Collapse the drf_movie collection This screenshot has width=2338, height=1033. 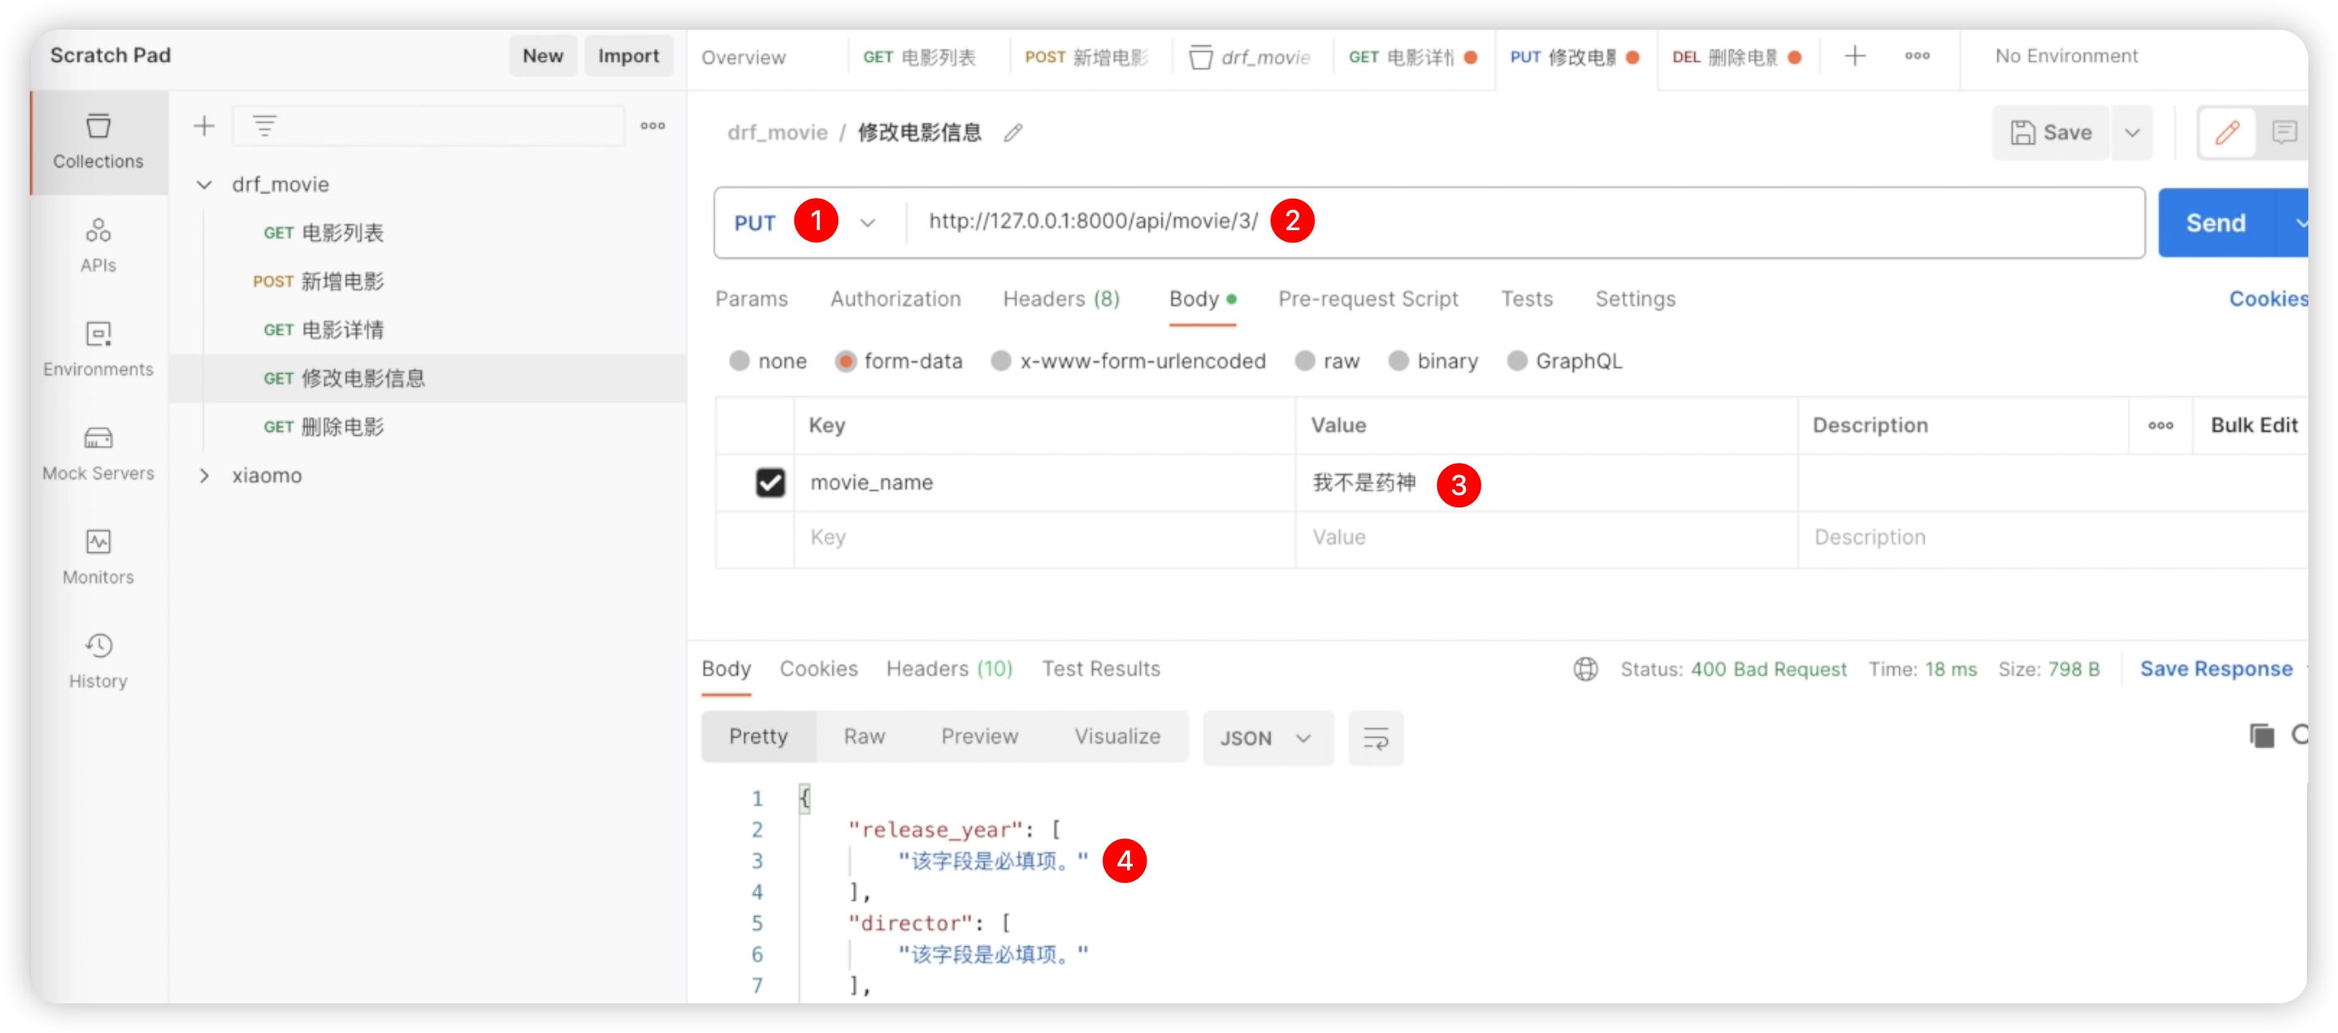205,184
